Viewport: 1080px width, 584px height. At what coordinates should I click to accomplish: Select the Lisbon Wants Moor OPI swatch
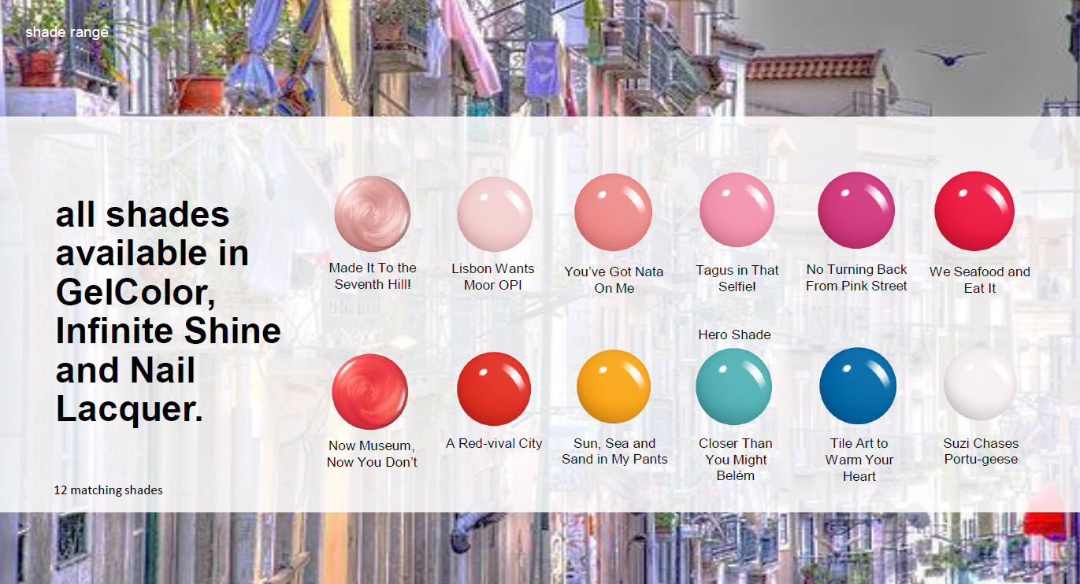point(495,214)
